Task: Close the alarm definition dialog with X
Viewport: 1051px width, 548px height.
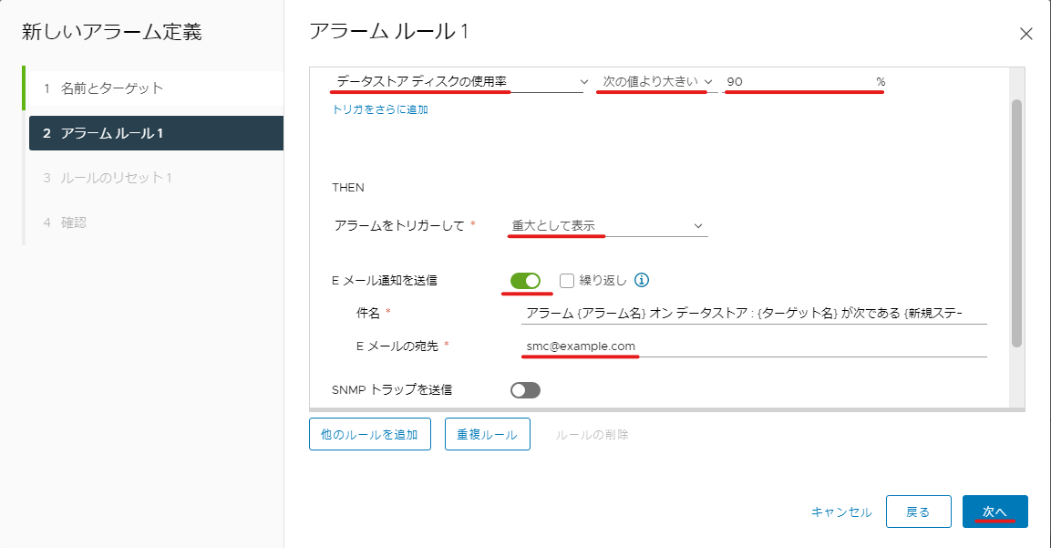Action: tap(1025, 35)
